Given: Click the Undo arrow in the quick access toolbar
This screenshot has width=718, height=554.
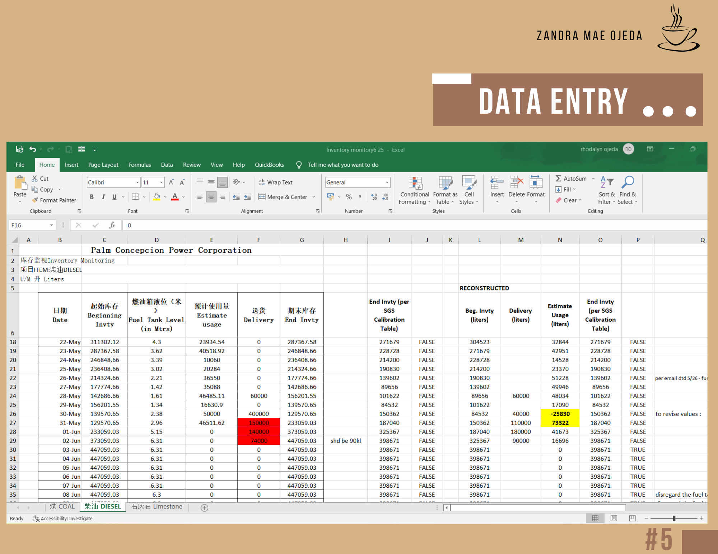Looking at the screenshot, I should click(33, 149).
